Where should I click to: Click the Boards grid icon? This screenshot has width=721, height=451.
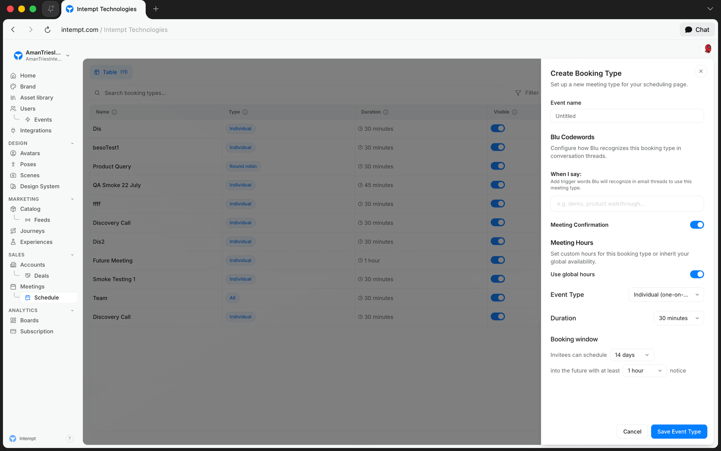pos(13,320)
